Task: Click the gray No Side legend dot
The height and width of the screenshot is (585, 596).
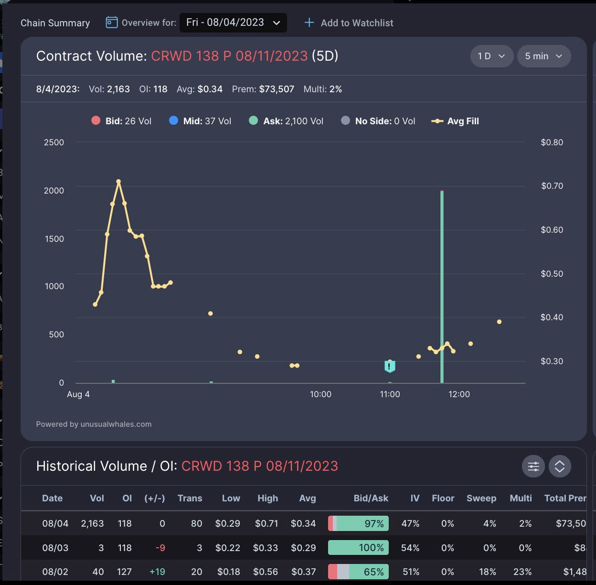Action: point(344,121)
